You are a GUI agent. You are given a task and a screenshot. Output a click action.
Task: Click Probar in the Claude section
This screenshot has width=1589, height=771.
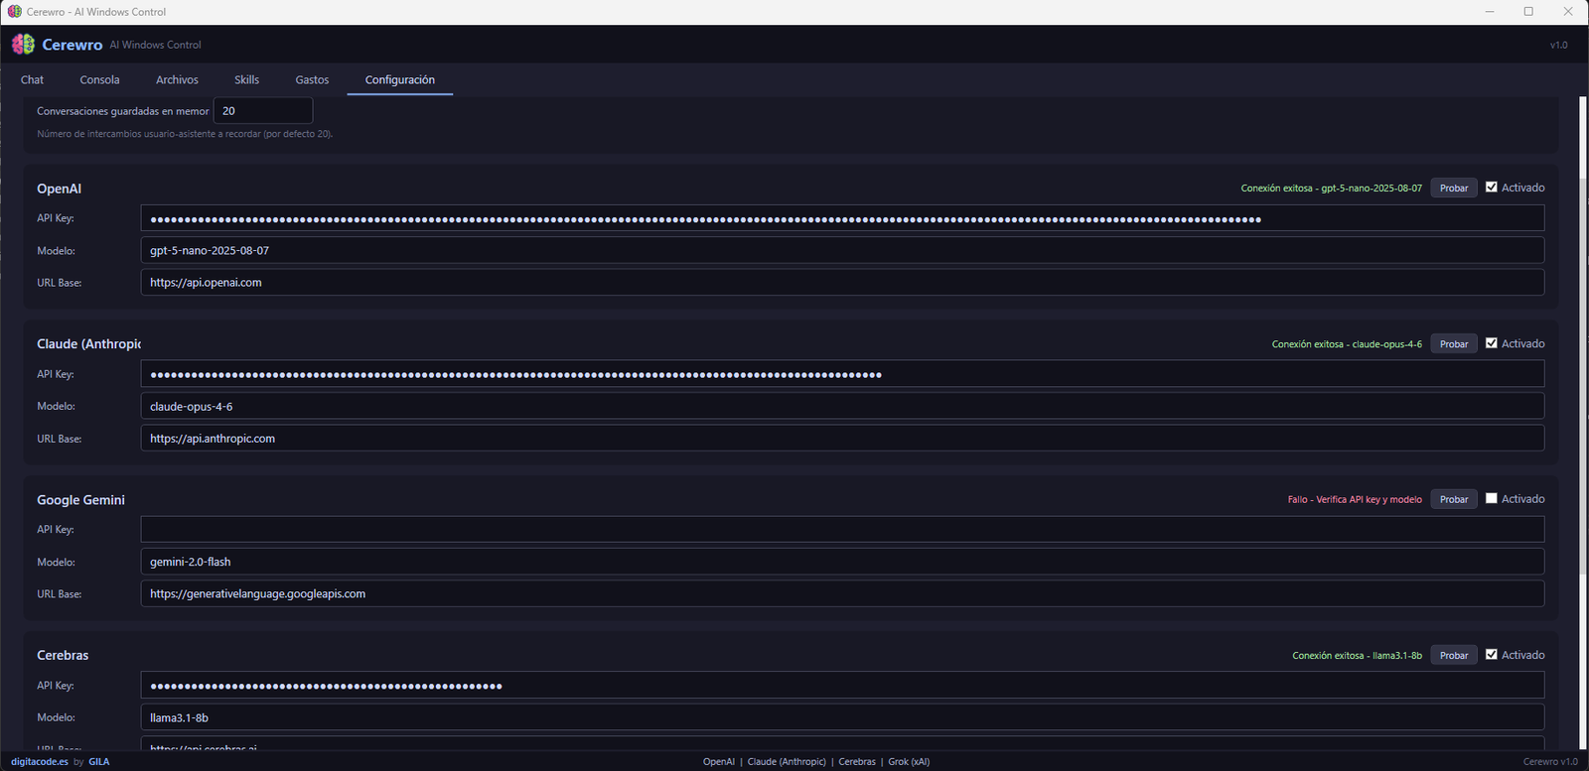(1453, 344)
